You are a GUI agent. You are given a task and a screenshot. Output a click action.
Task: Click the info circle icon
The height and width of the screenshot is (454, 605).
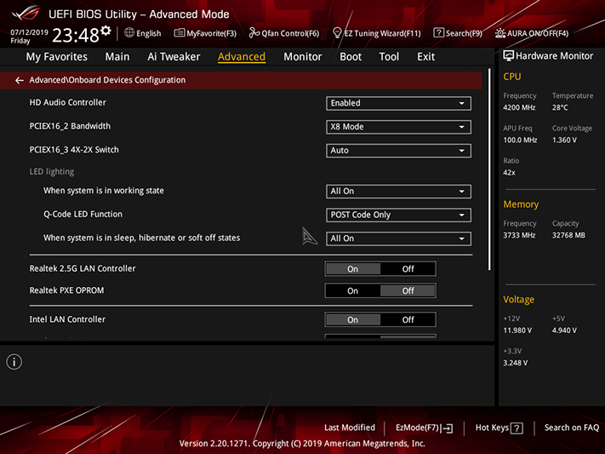pos(14,362)
